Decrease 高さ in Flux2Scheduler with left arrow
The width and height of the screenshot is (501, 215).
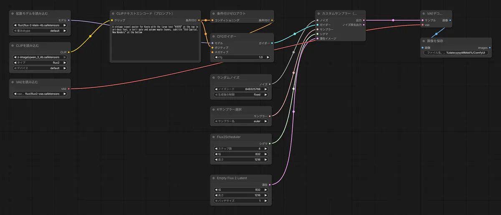click(216, 159)
